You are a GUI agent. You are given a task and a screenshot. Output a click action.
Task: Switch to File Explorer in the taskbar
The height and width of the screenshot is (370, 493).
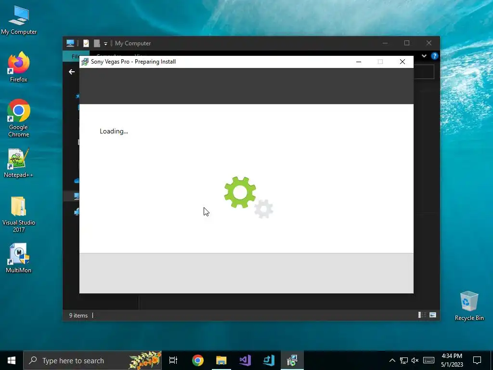[x=221, y=360]
